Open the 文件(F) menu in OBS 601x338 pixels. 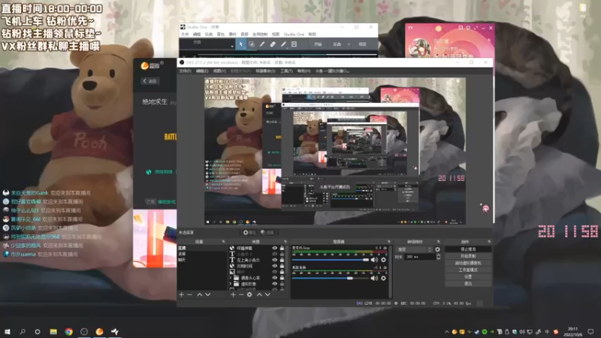coord(185,71)
